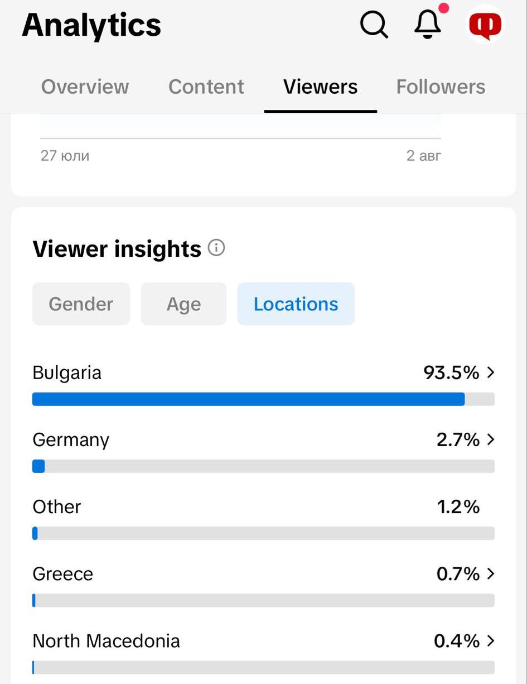Select the Locations filter chip
The height and width of the screenshot is (684, 527).
296,304
